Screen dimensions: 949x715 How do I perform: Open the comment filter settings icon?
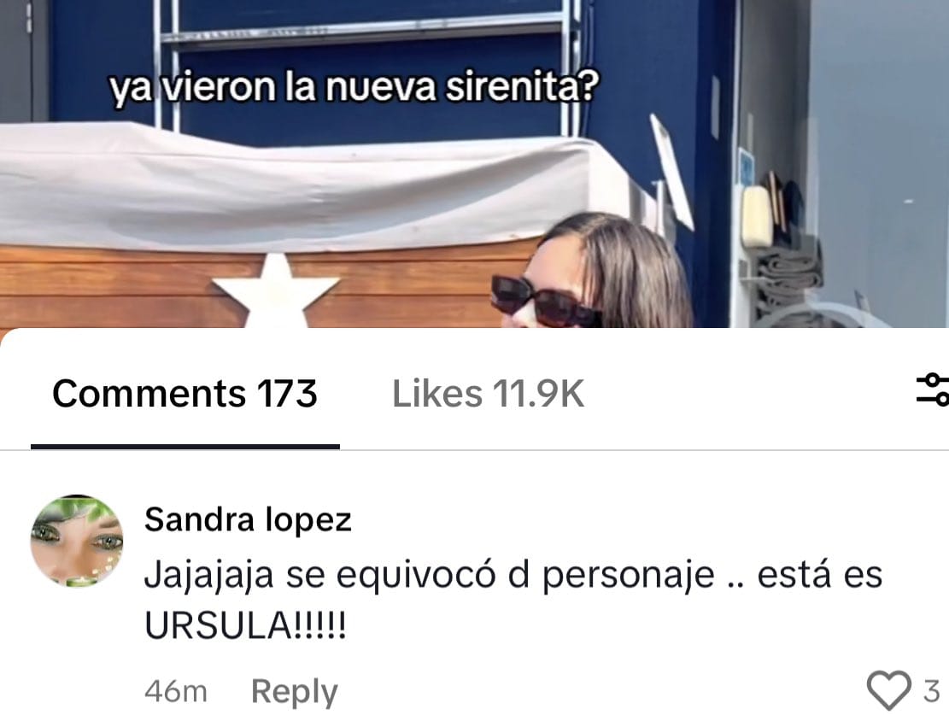pyautogui.click(x=934, y=390)
